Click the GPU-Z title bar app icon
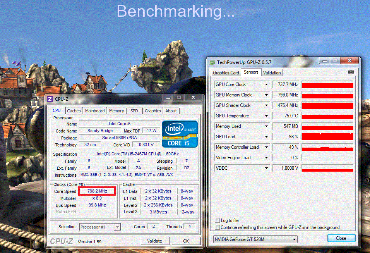Screen dimensions: 370x253 pyautogui.click(x=212, y=62)
